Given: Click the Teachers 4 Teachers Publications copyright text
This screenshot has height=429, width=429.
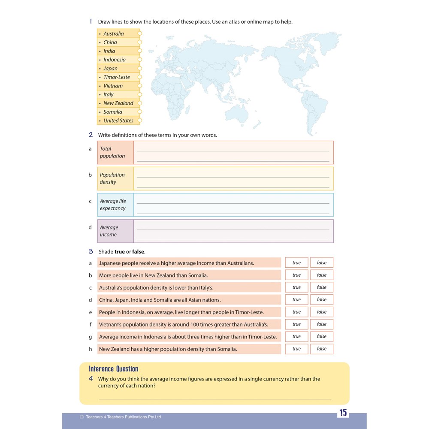Looking at the screenshot, I should [x=121, y=417].
